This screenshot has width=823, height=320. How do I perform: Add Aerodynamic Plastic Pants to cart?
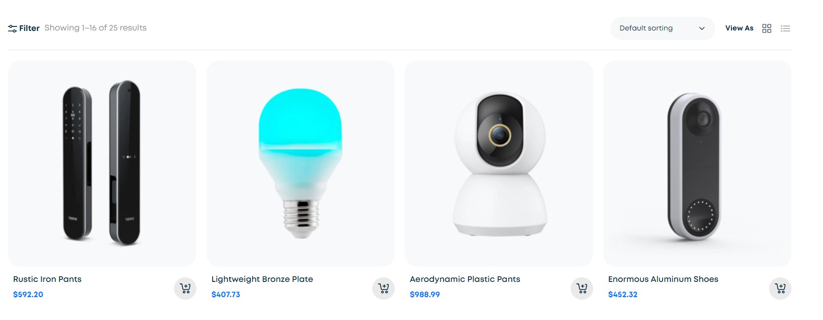[x=582, y=289]
